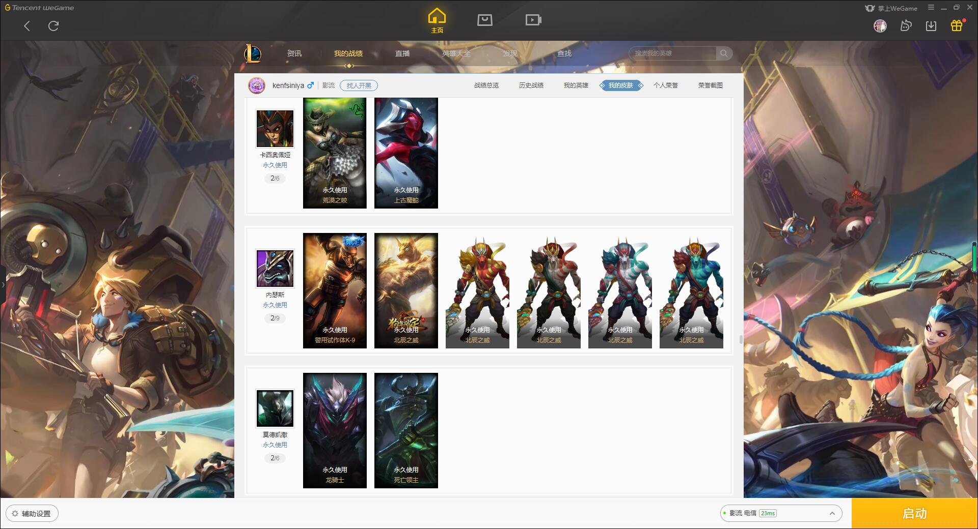978x529 pixels.
Task: Open the 战绩总览 sub-tab
Action: (x=486, y=85)
